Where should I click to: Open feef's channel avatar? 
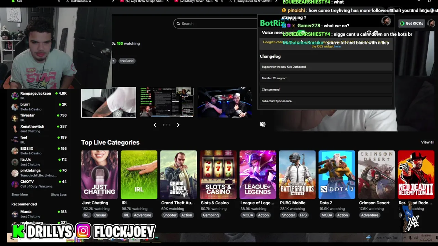click(x=15, y=140)
